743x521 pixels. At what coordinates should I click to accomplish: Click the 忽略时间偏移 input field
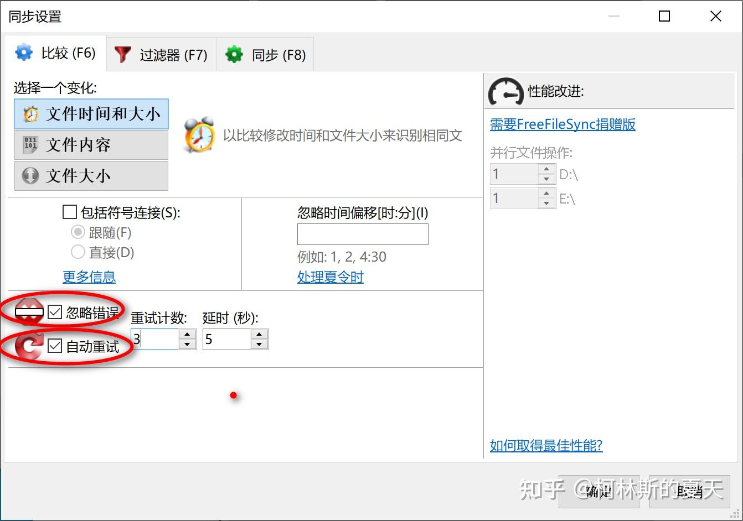tap(363, 234)
